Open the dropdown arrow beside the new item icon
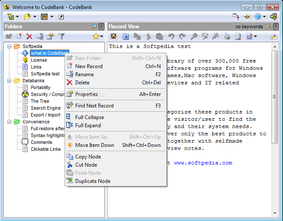This screenshot has width=283, height=221. [x=18, y=17]
